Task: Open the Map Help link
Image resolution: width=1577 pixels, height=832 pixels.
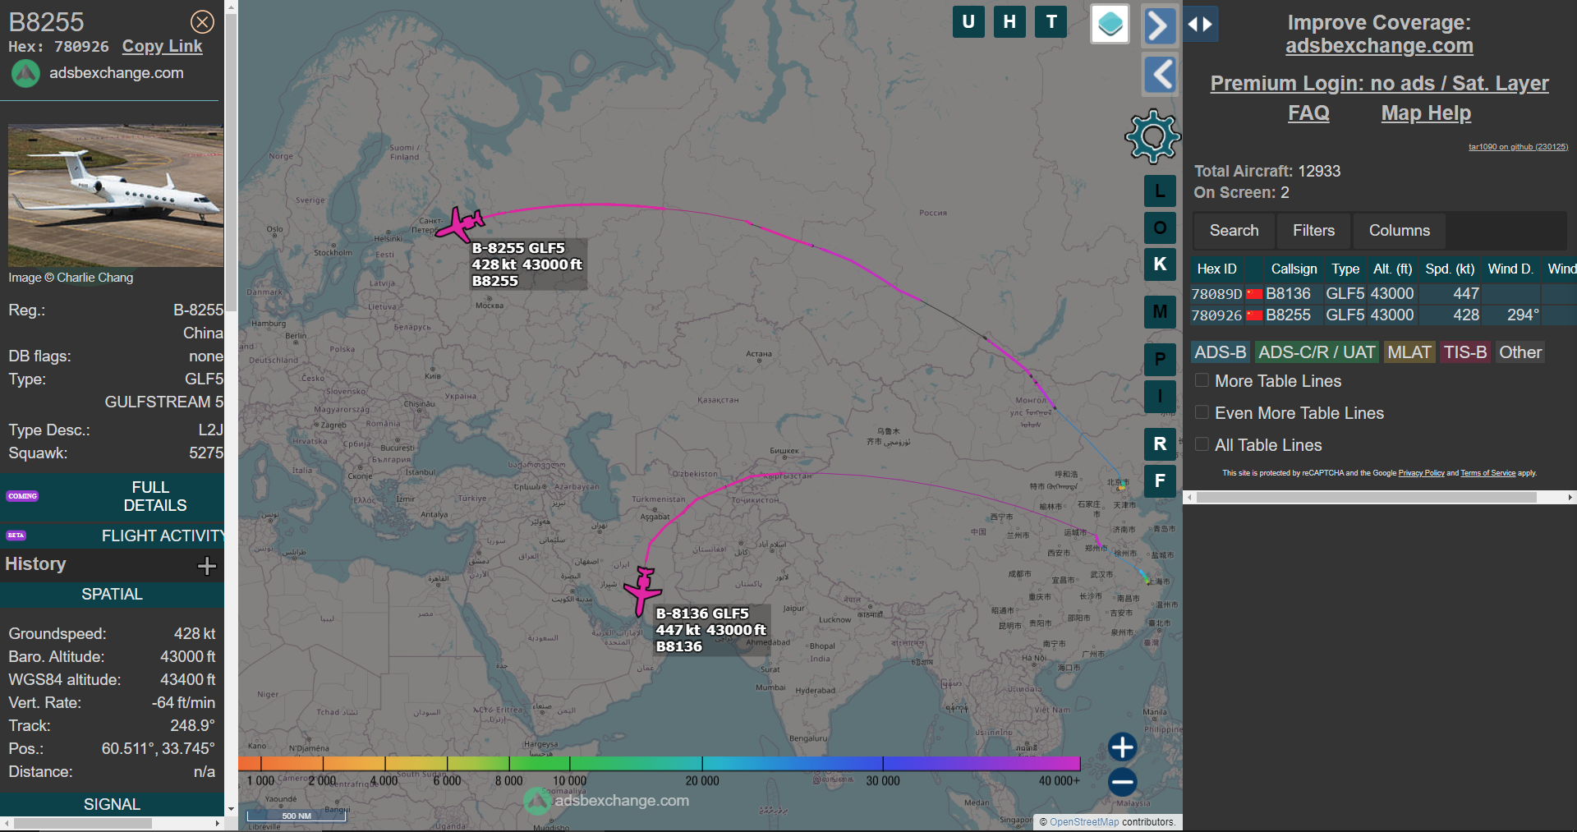Action: 1426,113
